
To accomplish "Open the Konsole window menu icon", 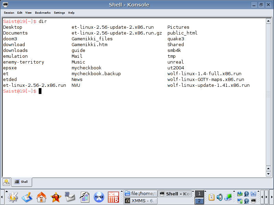I will coord(5,4).
